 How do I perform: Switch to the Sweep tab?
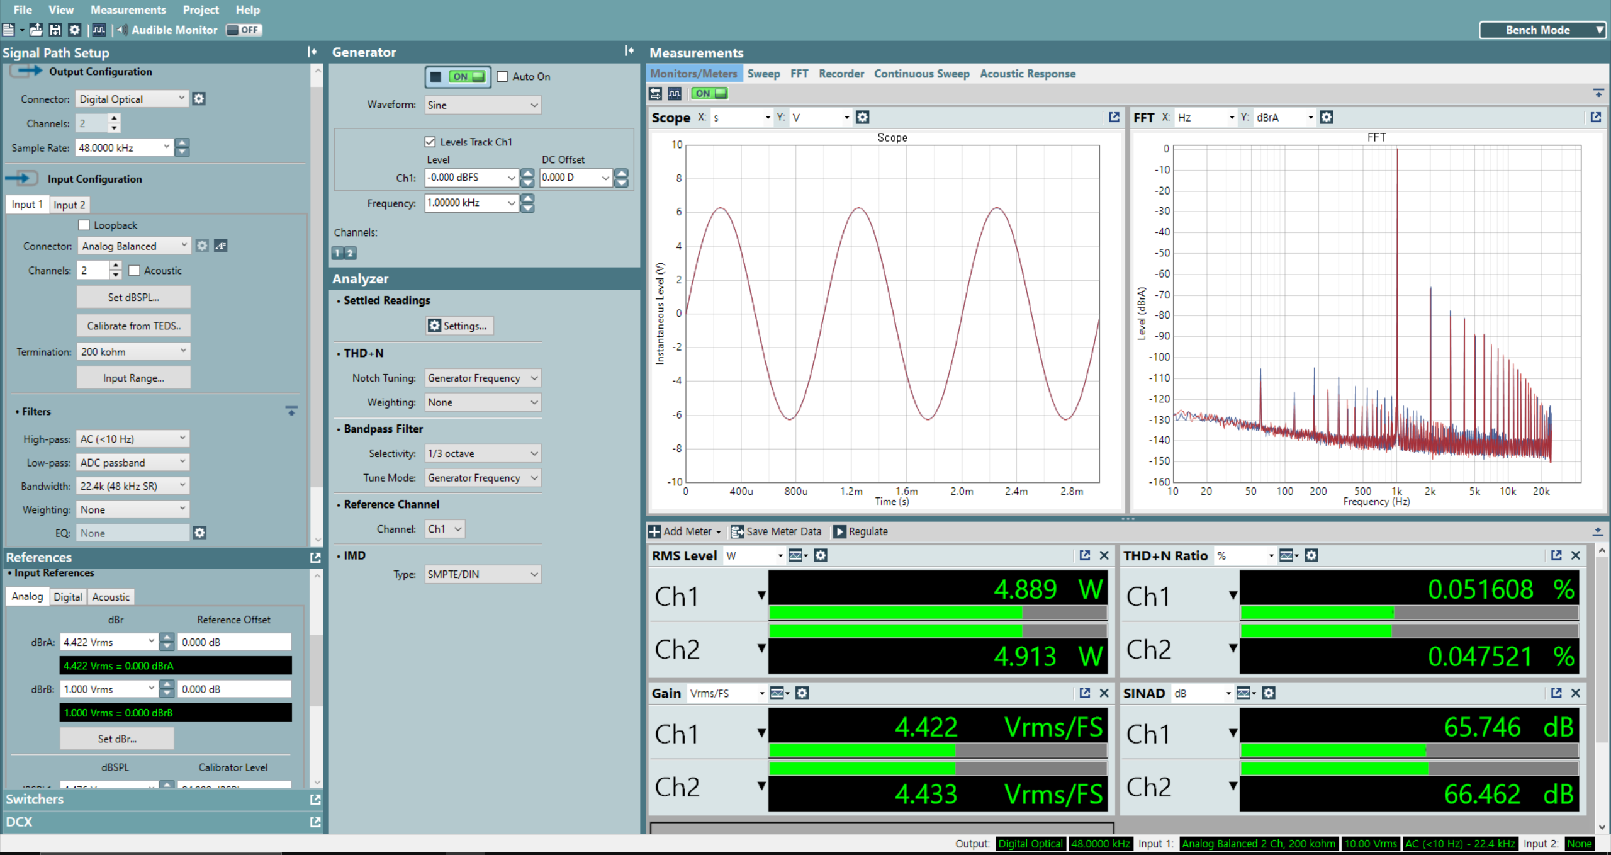763,74
